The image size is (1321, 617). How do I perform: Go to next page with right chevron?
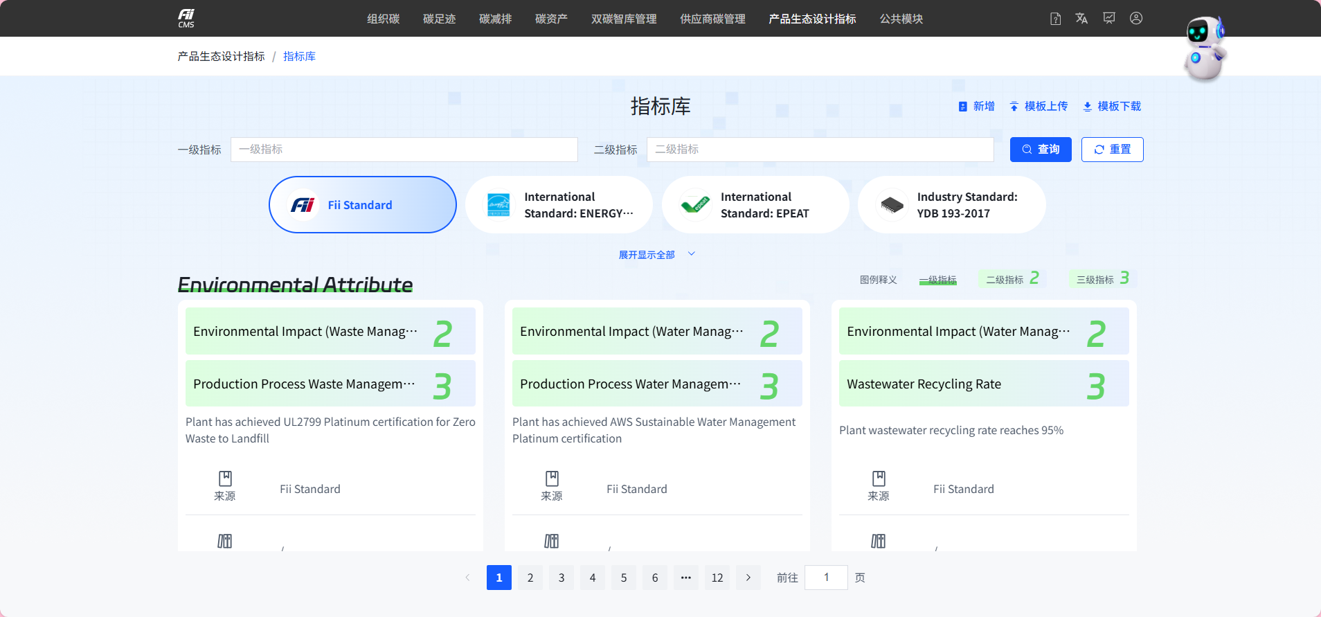click(748, 578)
